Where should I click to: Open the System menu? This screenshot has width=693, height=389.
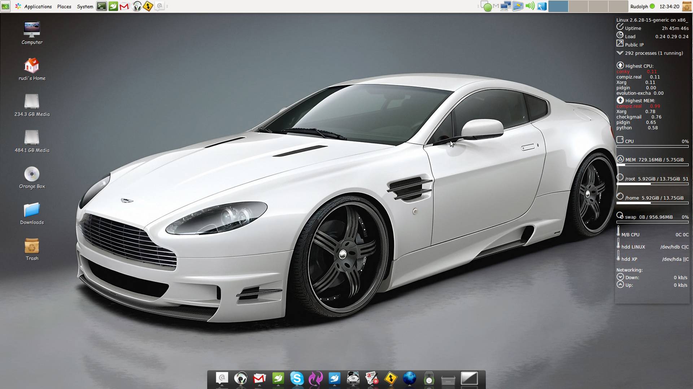click(85, 6)
